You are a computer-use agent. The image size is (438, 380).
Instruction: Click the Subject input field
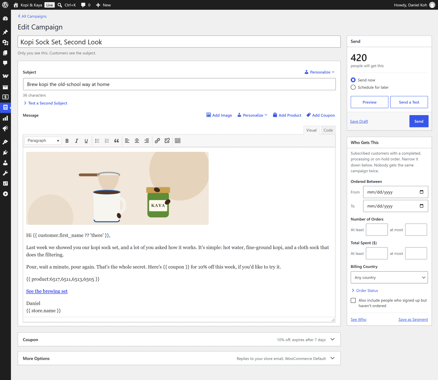pyautogui.click(x=179, y=84)
